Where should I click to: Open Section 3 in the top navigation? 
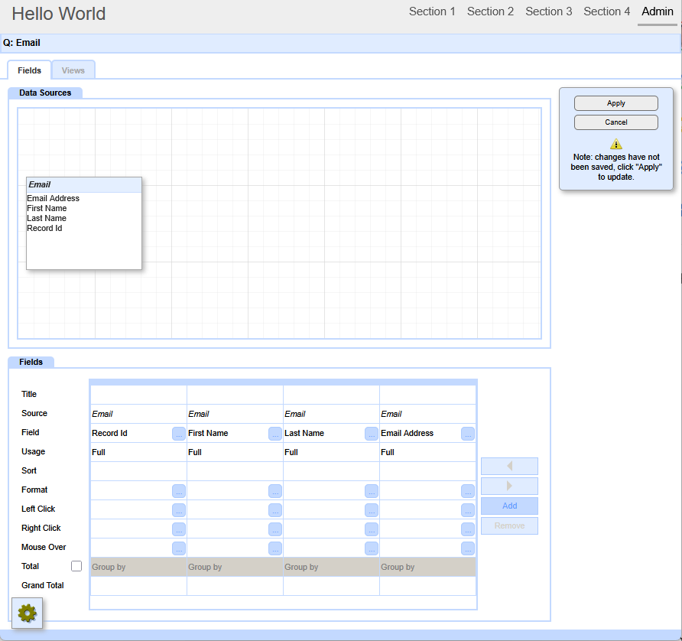coord(548,11)
